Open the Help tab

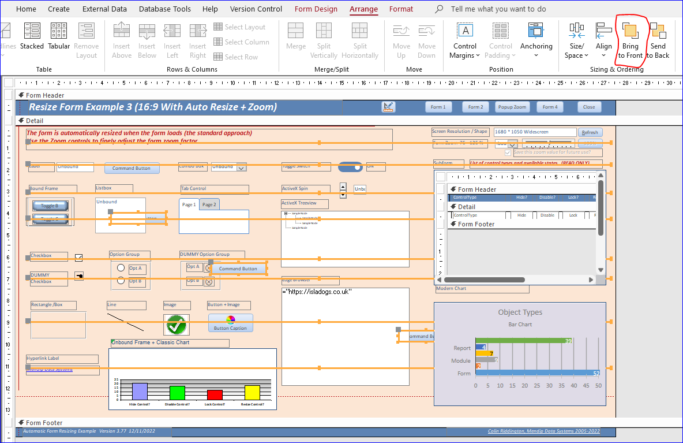(210, 9)
